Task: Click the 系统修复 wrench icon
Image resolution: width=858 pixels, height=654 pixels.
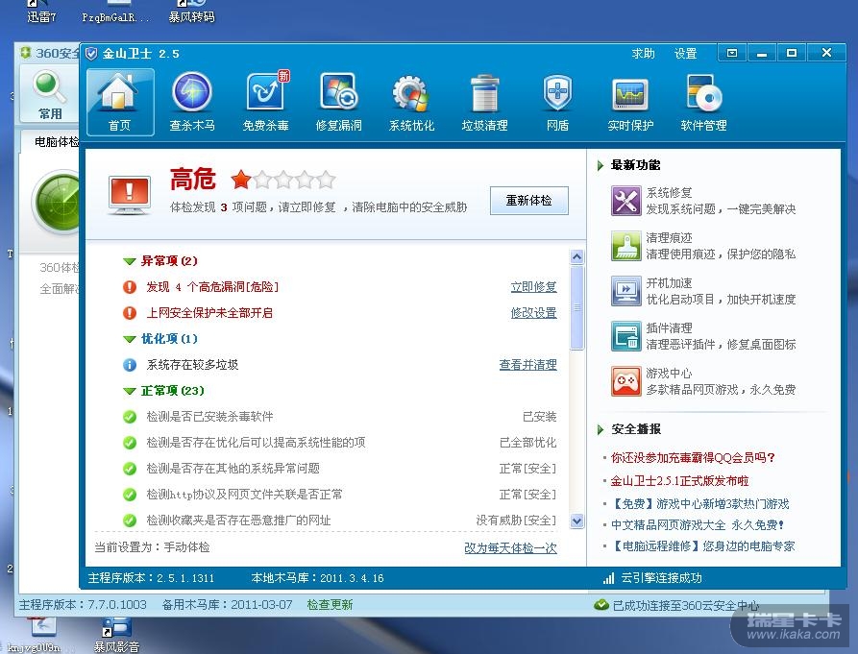Action: 626,201
